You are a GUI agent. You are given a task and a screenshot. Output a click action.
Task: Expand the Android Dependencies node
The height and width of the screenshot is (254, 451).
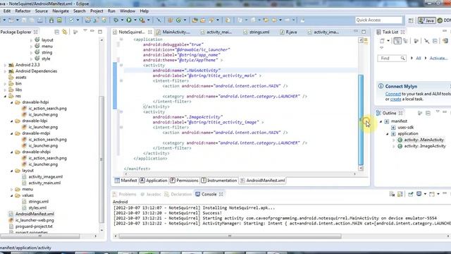[x=5, y=71]
